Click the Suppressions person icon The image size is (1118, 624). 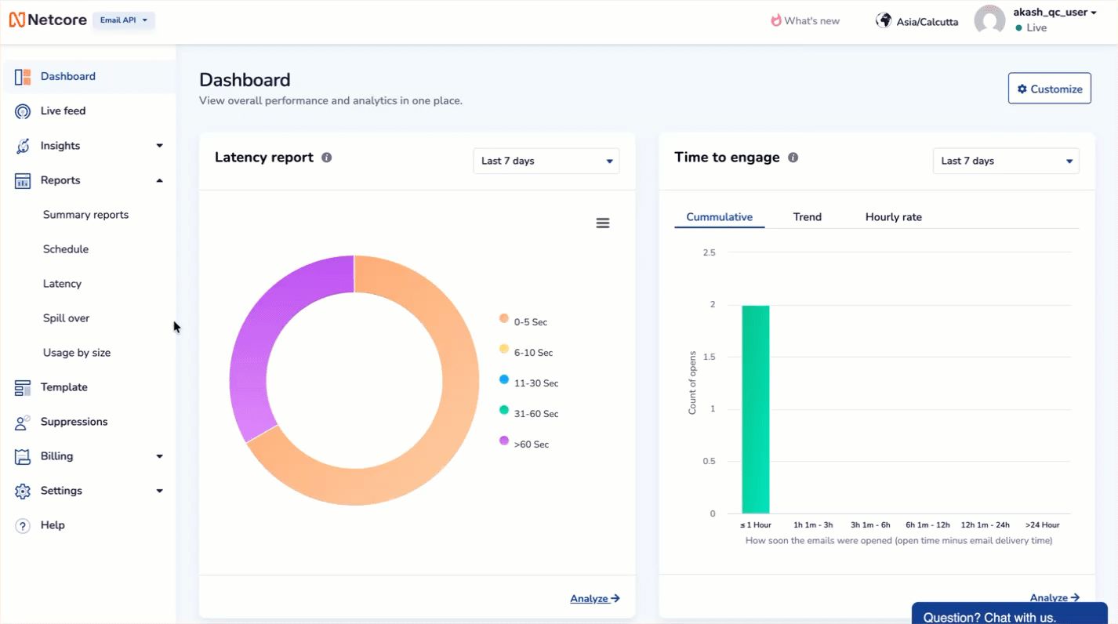pos(23,422)
